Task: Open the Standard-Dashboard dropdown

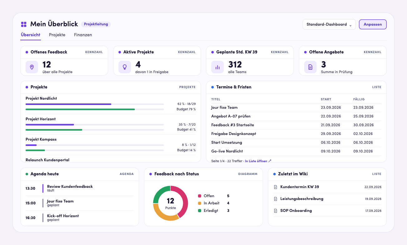Action: [329, 24]
